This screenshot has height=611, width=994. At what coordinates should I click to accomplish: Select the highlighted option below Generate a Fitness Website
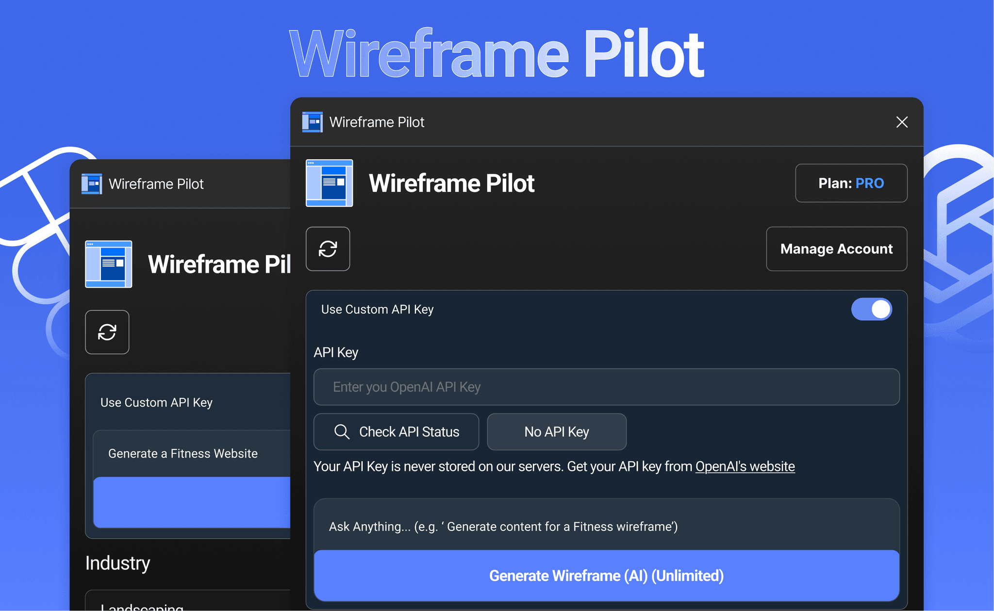pyautogui.click(x=193, y=502)
